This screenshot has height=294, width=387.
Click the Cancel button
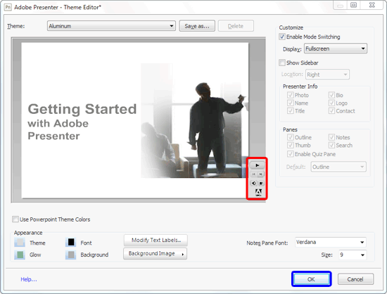point(355,279)
